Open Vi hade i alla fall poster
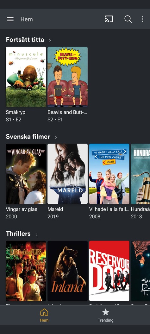150x334 pixels. (x=109, y=174)
